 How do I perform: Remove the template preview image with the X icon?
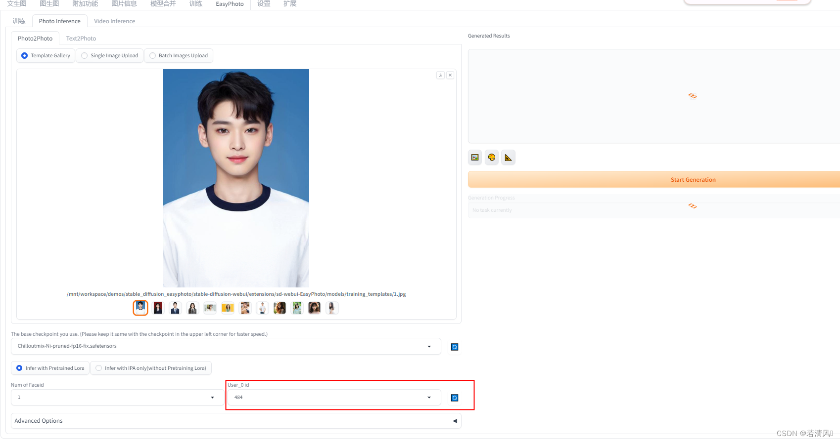click(x=450, y=75)
